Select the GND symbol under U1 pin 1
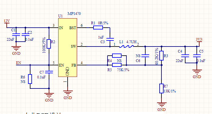Screen dimensions: 212x114 click(68, 95)
